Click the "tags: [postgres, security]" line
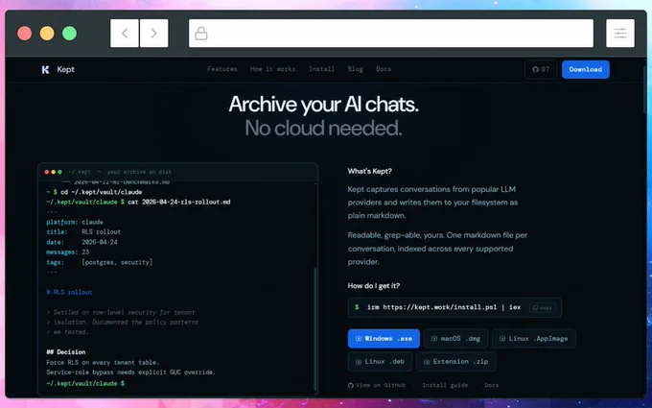The image size is (652, 408). click(x=100, y=262)
